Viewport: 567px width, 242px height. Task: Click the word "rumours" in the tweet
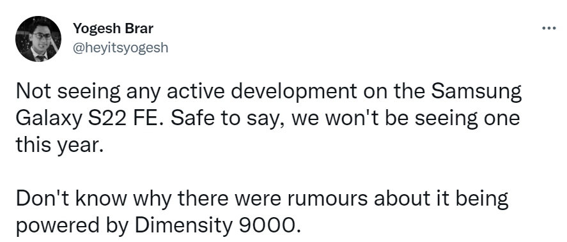[329, 199]
